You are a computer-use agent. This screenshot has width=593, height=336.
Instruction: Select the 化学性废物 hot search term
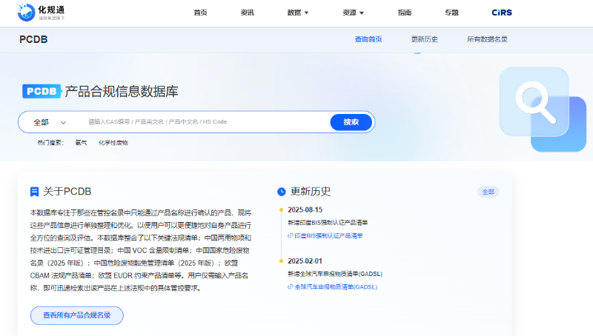pyautogui.click(x=113, y=142)
